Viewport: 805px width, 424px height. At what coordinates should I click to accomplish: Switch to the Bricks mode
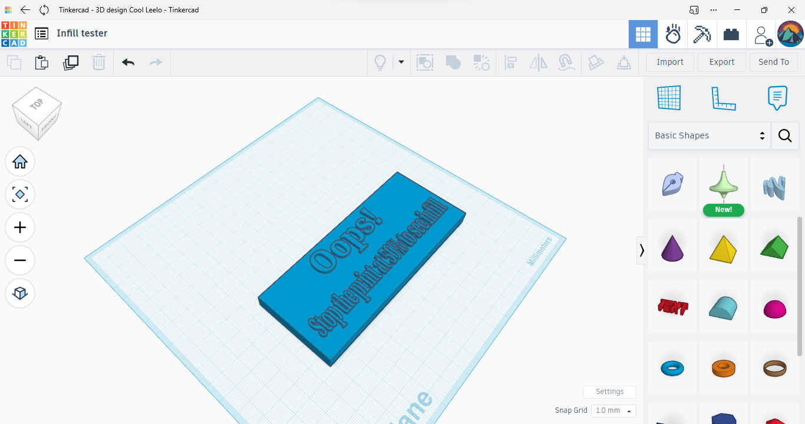pyautogui.click(x=731, y=35)
